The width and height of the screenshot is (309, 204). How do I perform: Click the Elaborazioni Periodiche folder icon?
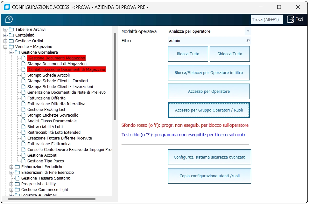(x=18, y=167)
